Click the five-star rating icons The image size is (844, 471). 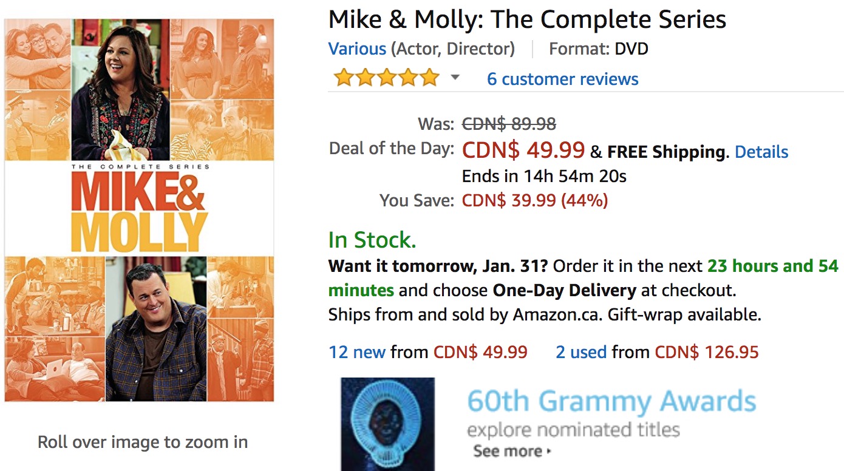point(386,78)
